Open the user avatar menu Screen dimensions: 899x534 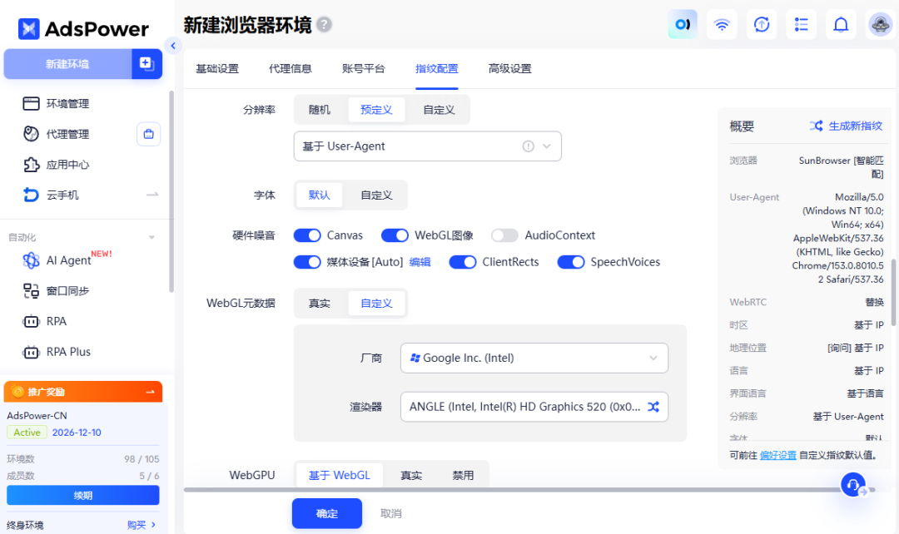pos(880,25)
